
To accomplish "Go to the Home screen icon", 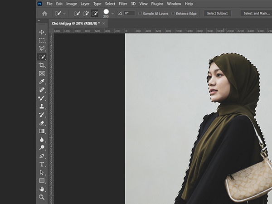I will tap(44, 13).
